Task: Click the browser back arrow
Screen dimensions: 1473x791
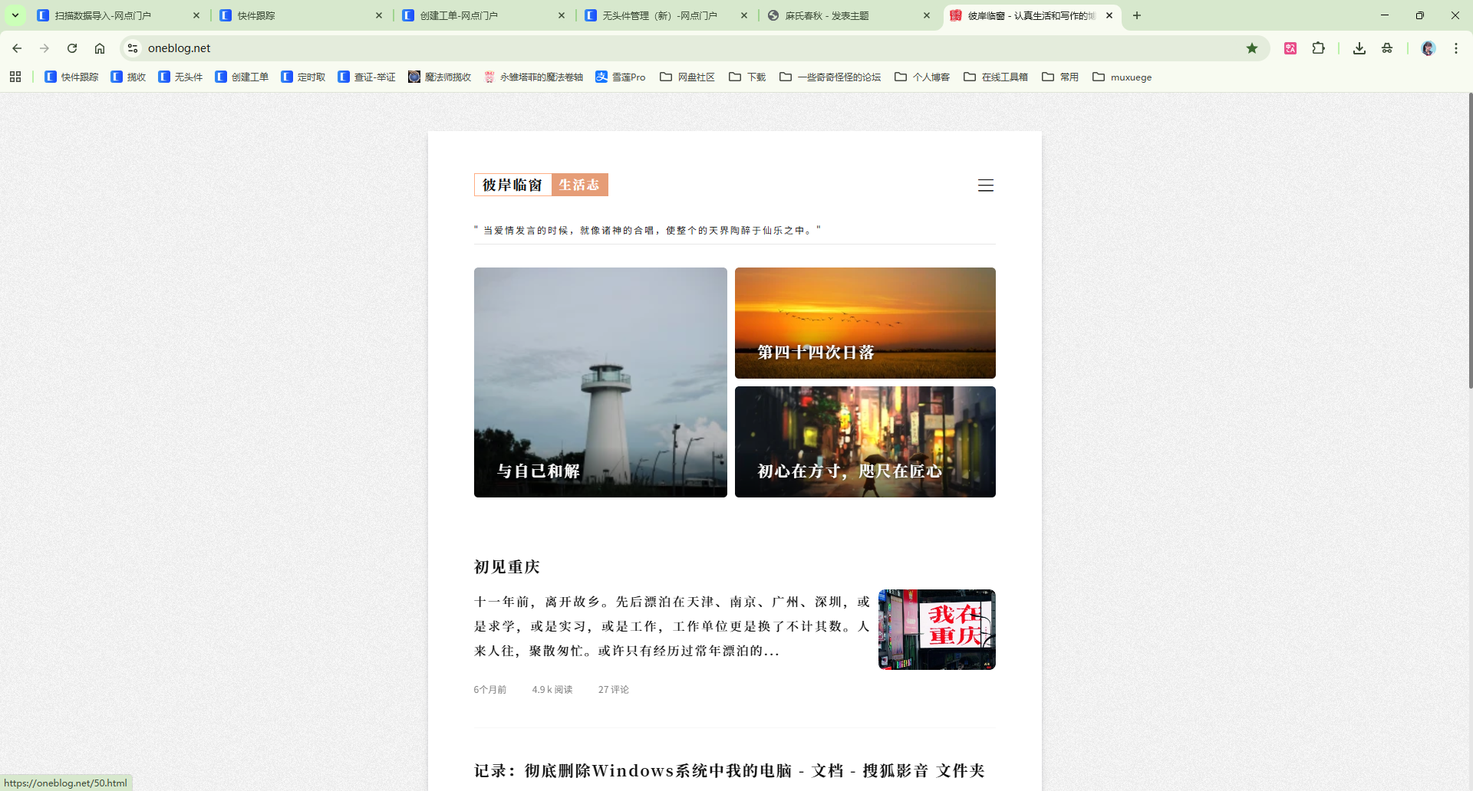Action: point(16,48)
